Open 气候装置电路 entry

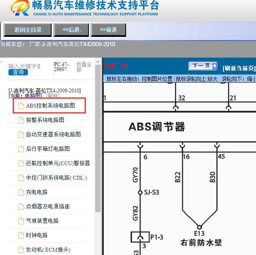pos(42,221)
